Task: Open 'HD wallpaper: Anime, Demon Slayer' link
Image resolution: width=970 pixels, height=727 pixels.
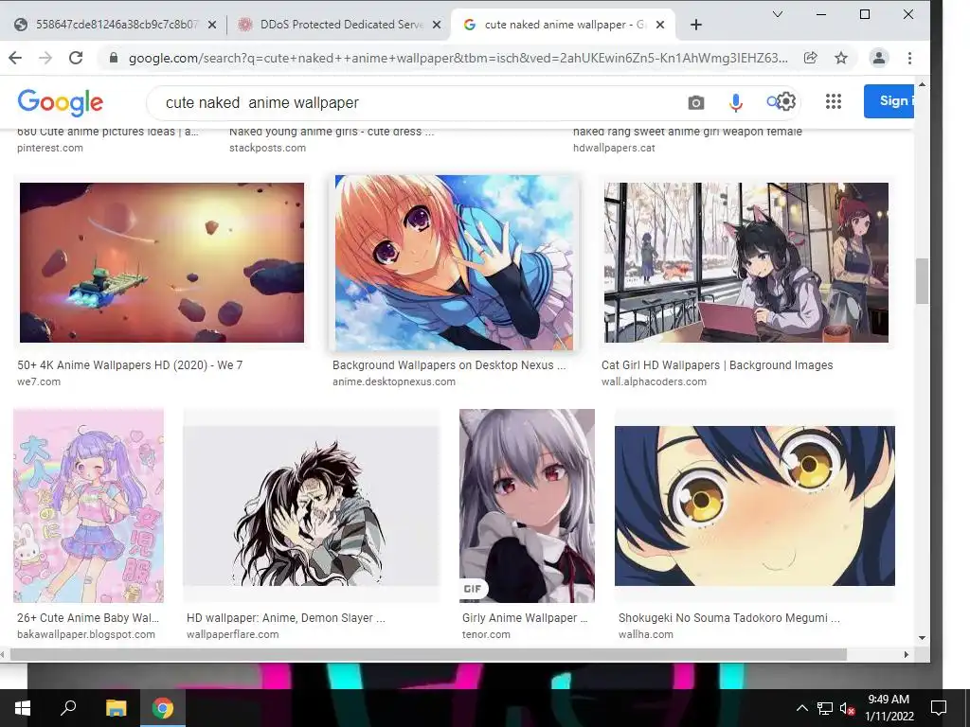Action: click(286, 618)
